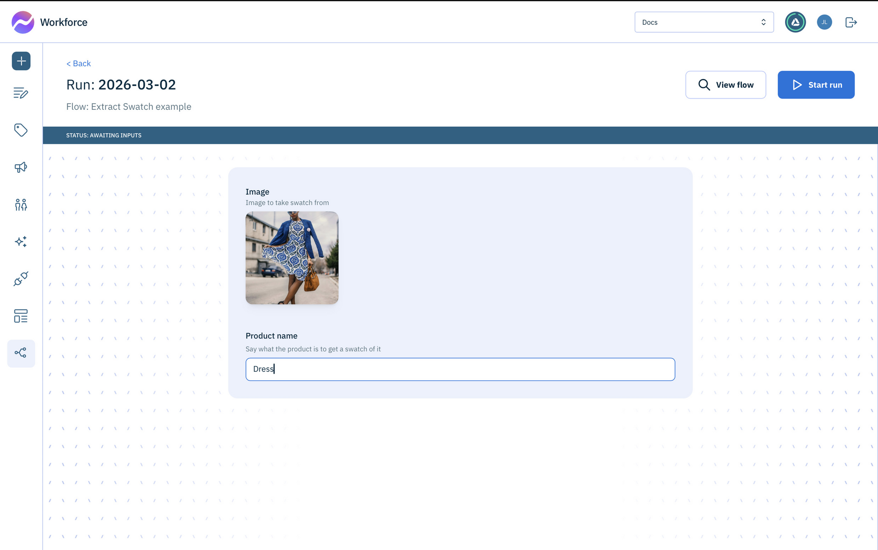Open the text edit pencil sidebar icon
Viewport: 878px width, 550px height.
(x=21, y=93)
